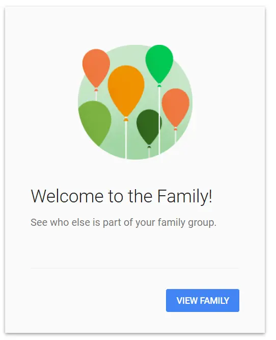Click the horizontal divider line above the button
Image resolution: width=276 pixels, height=340 pixels.
click(x=134, y=268)
